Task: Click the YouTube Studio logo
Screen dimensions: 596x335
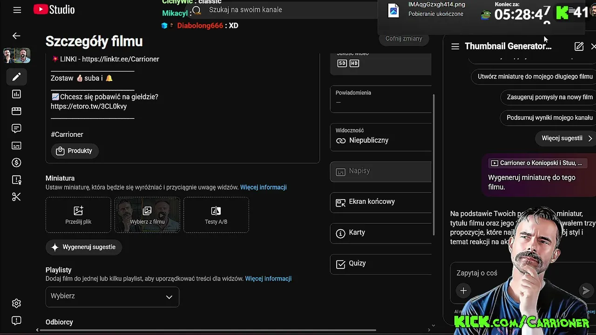Action: click(x=54, y=10)
